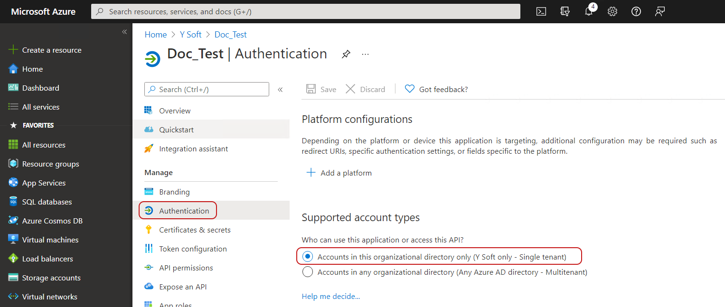Open the Help me decide link
The width and height of the screenshot is (725, 307).
pos(331,296)
